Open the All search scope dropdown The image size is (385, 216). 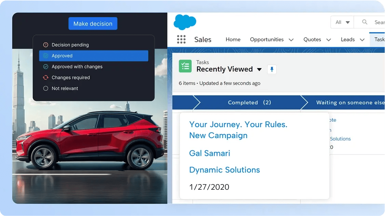click(x=342, y=22)
